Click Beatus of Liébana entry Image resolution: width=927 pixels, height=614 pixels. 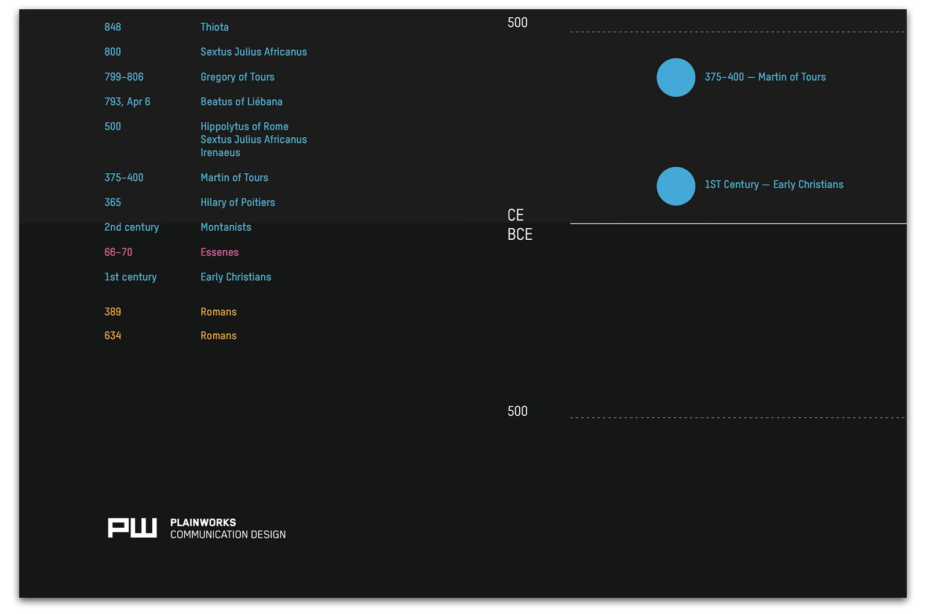241,102
